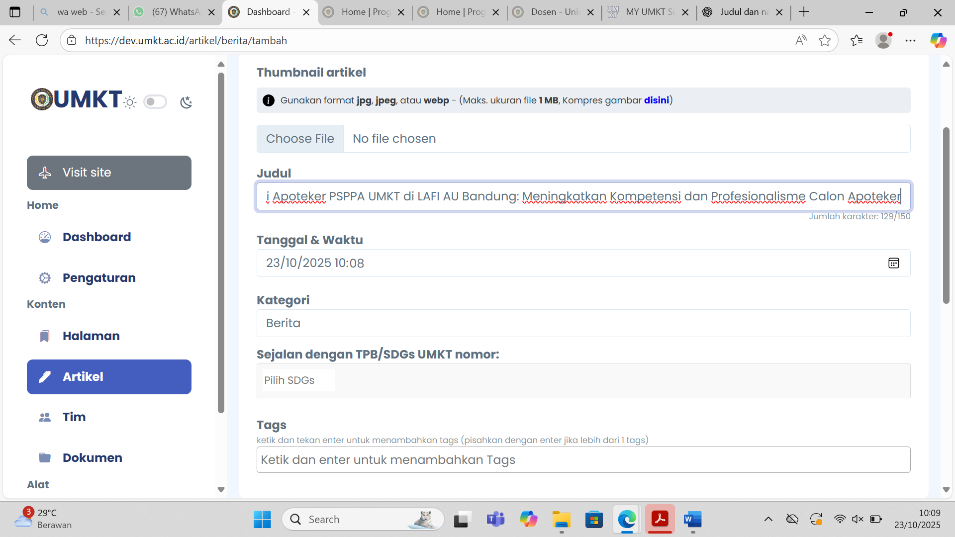
Task: Open the disini image compression link
Action: 656,100
